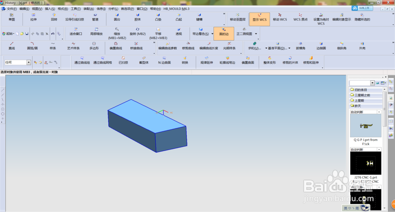The width and height of the screenshot is (395, 212).
Task: Open QGPJ.prt 自动判断 dropdown
Action: pos(379,112)
